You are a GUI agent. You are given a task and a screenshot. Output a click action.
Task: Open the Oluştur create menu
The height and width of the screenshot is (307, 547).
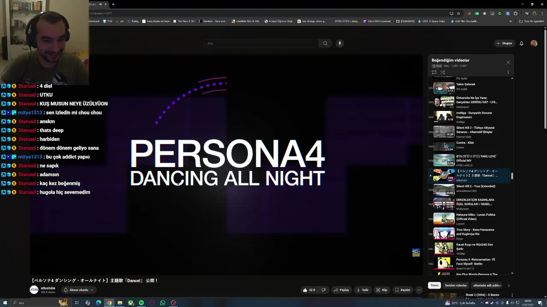click(504, 43)
